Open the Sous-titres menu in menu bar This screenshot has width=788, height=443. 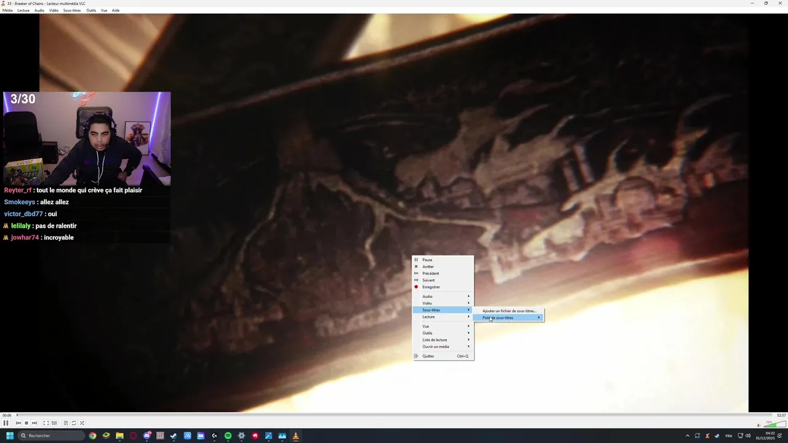(x=72, y=10)
